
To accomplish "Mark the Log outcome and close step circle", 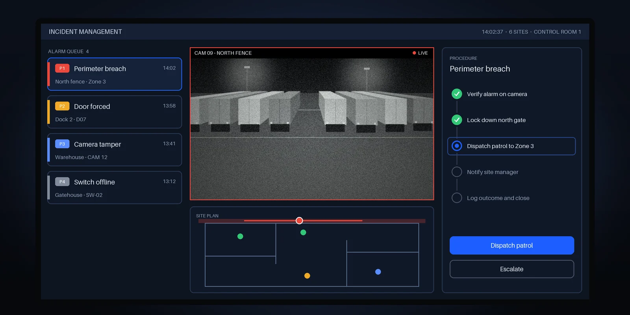I will (x=457, y=198).
